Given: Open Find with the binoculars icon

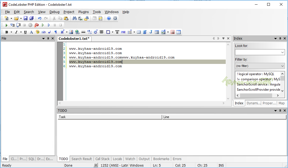Looking at the screenshot, I should (74, 18).
